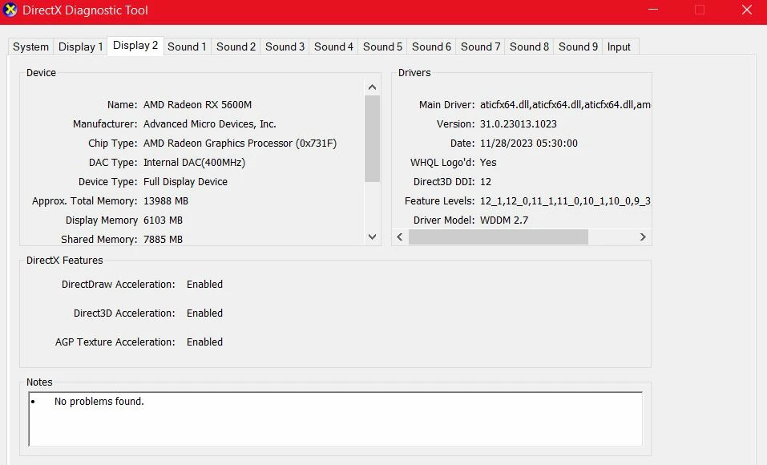Open the Input tab
The width and height of the screenshot is (767, 465).
tap(619, 47)
